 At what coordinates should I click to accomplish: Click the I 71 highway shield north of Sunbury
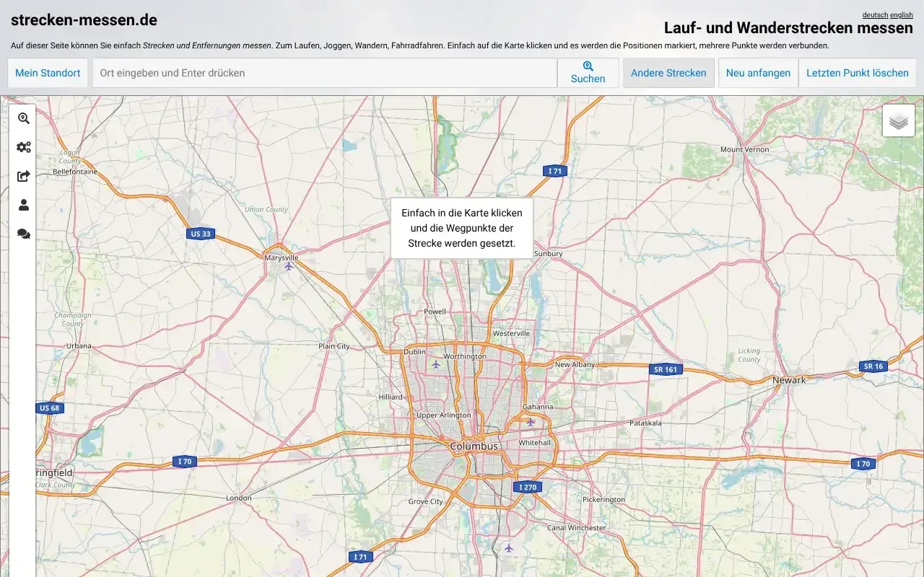[554, 171]
